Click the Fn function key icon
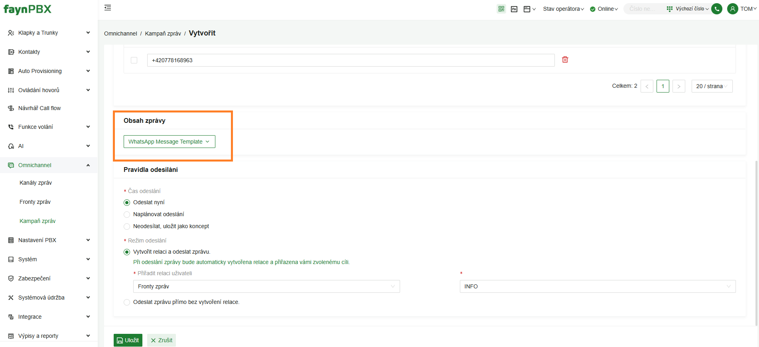This screenshot has height=347, width=759. tap(514, 9)
